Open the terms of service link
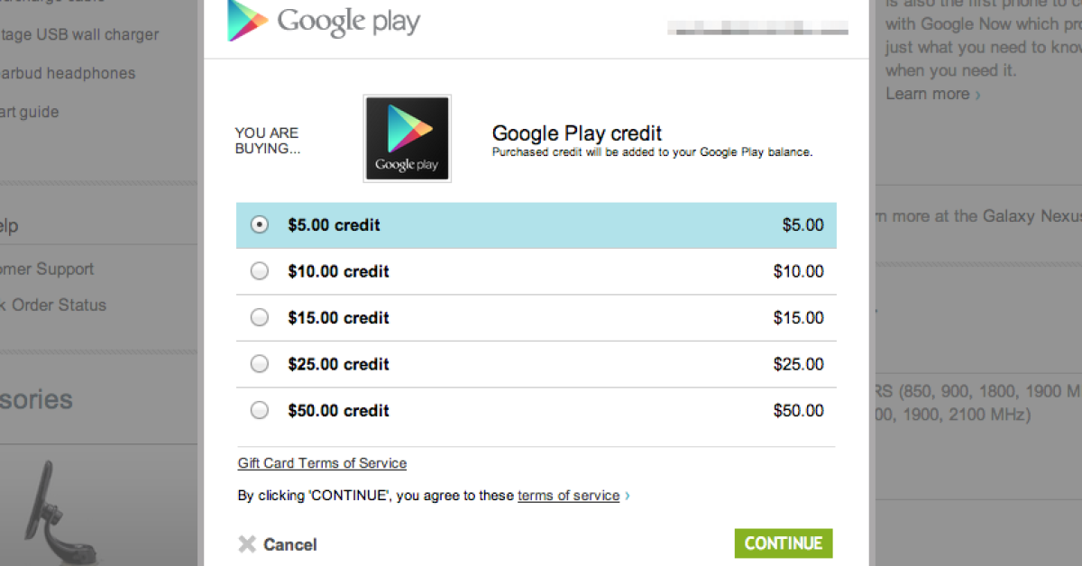This screenshot has height=566, width=1082. click(568, 496)
